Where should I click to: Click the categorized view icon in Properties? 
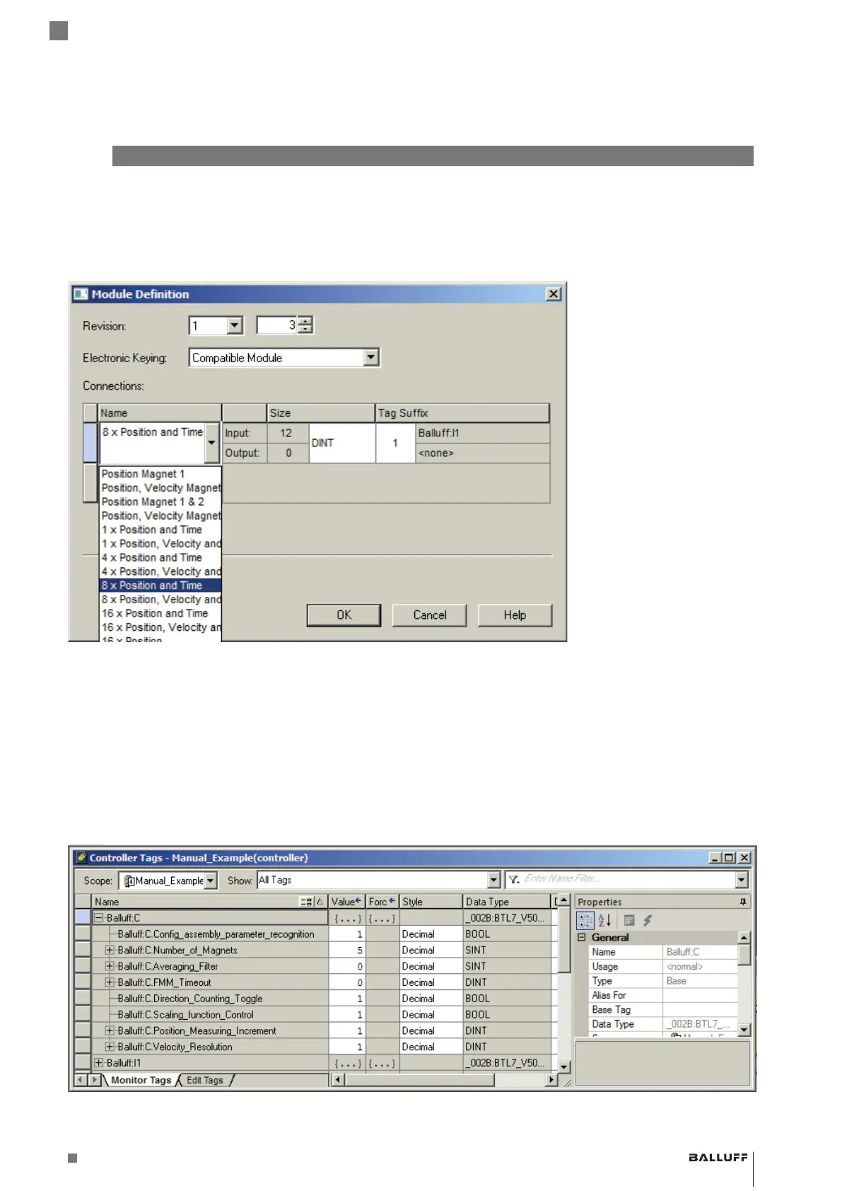(x=585, y=920)
